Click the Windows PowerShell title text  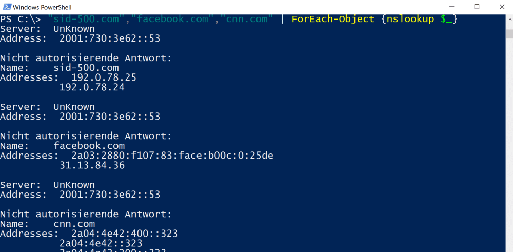click(x=43, y=7)
